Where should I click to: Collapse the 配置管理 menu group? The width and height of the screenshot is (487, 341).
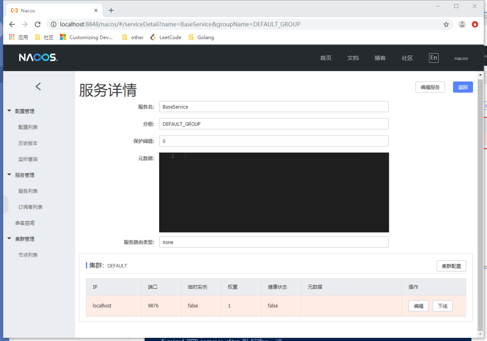[x=21, y=111]
